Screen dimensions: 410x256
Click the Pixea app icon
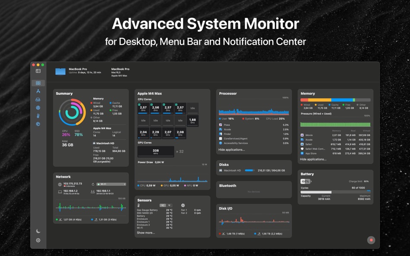(221, 125)
